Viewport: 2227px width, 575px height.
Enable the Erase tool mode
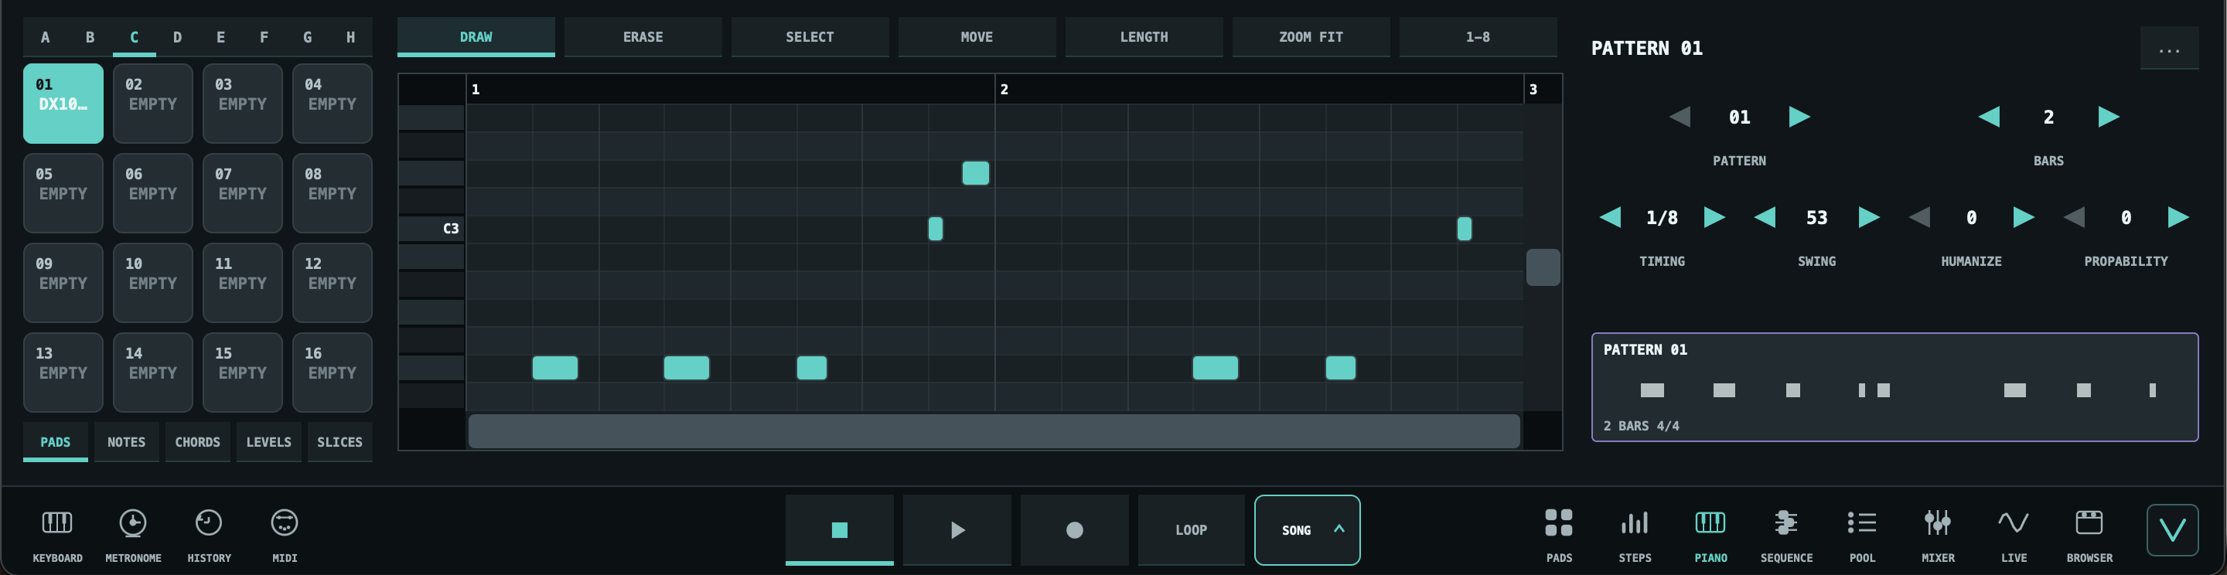(643, 37)
